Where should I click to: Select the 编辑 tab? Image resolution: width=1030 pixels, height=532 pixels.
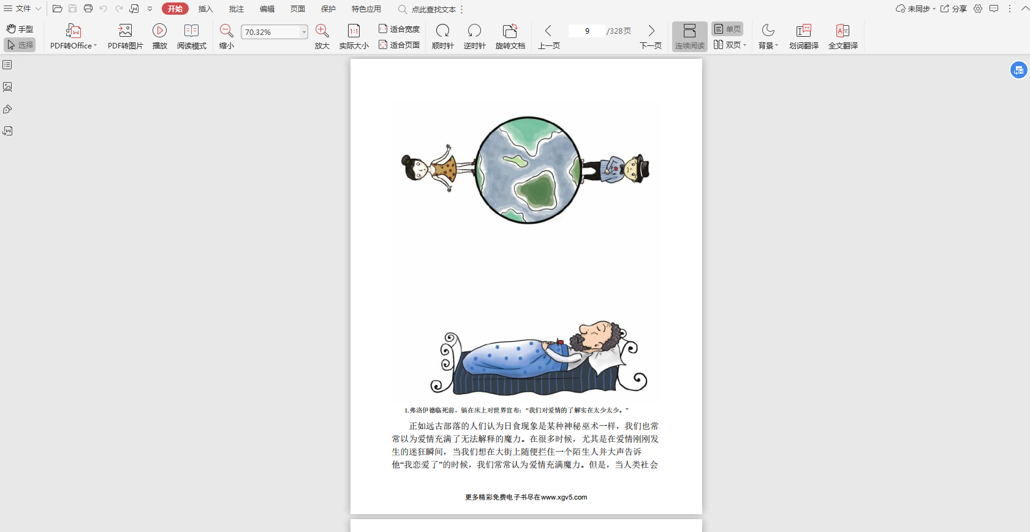tap(267, 9)
